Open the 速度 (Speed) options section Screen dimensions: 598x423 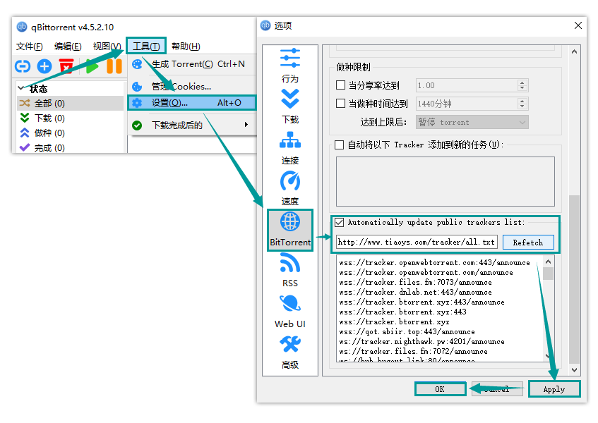click(290, 188)
